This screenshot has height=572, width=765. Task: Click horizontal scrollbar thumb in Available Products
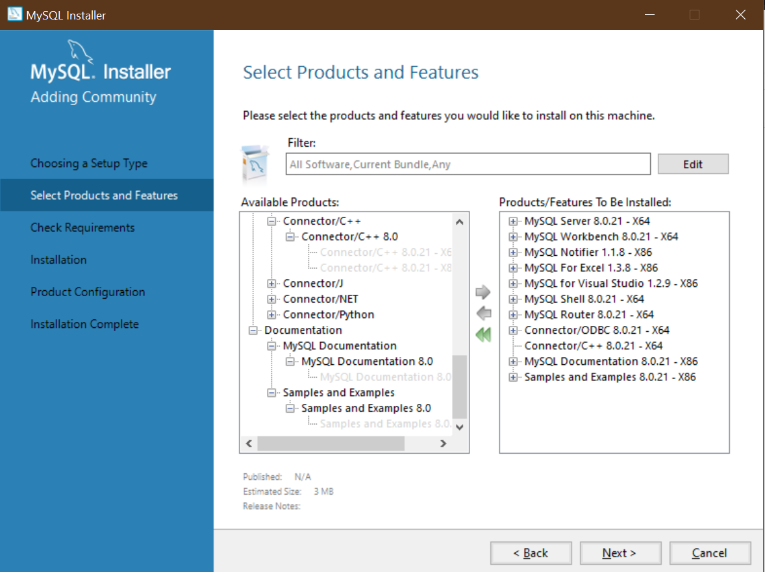(331, 443)
